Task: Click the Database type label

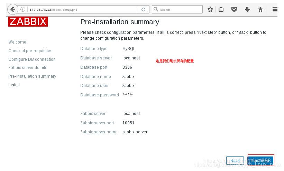Action: (94, 49)
